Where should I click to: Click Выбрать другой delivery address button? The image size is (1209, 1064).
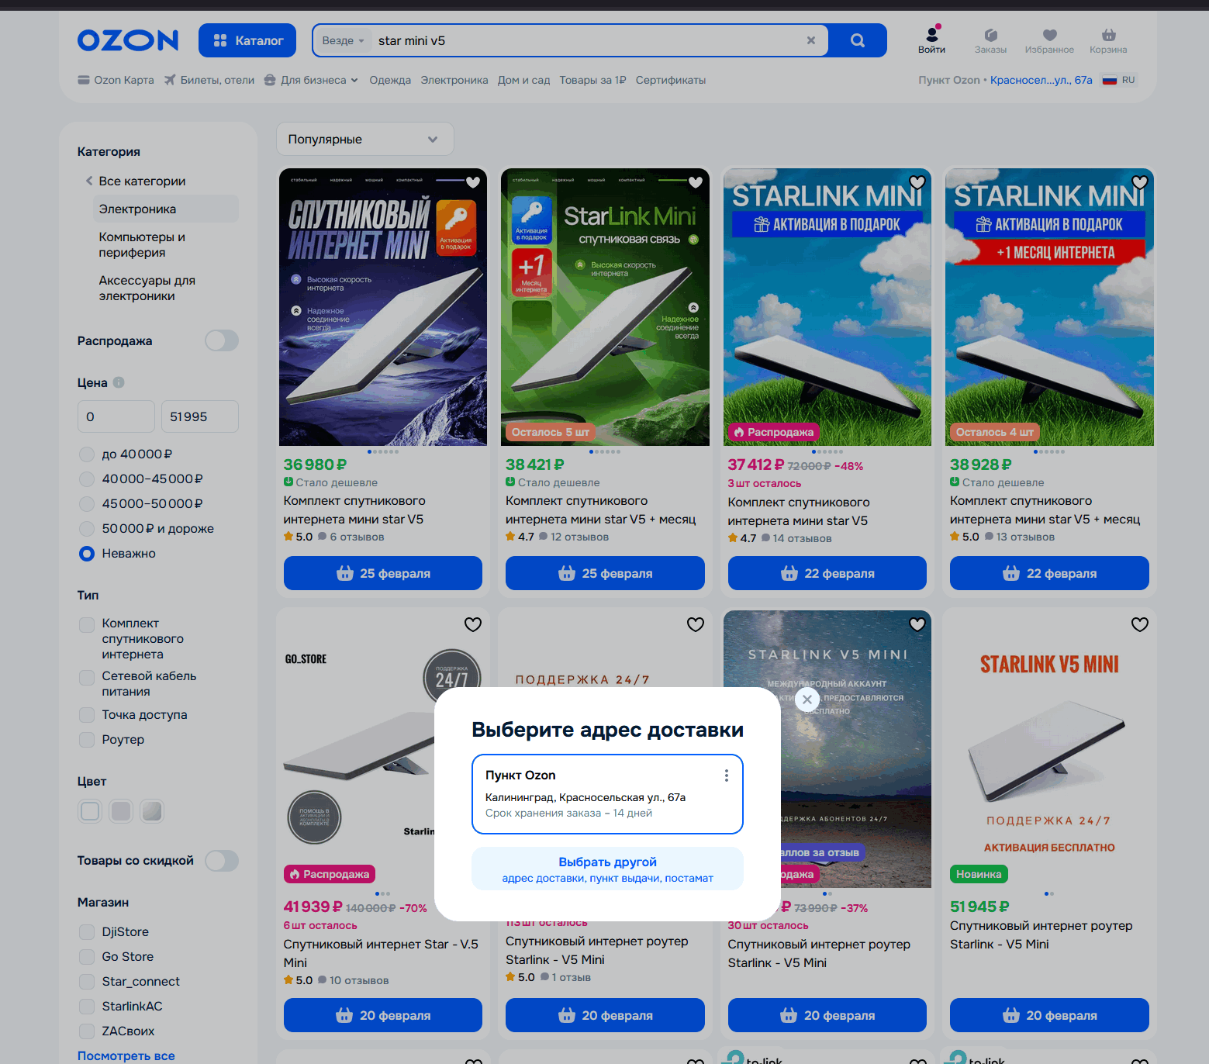click(607, 869)
